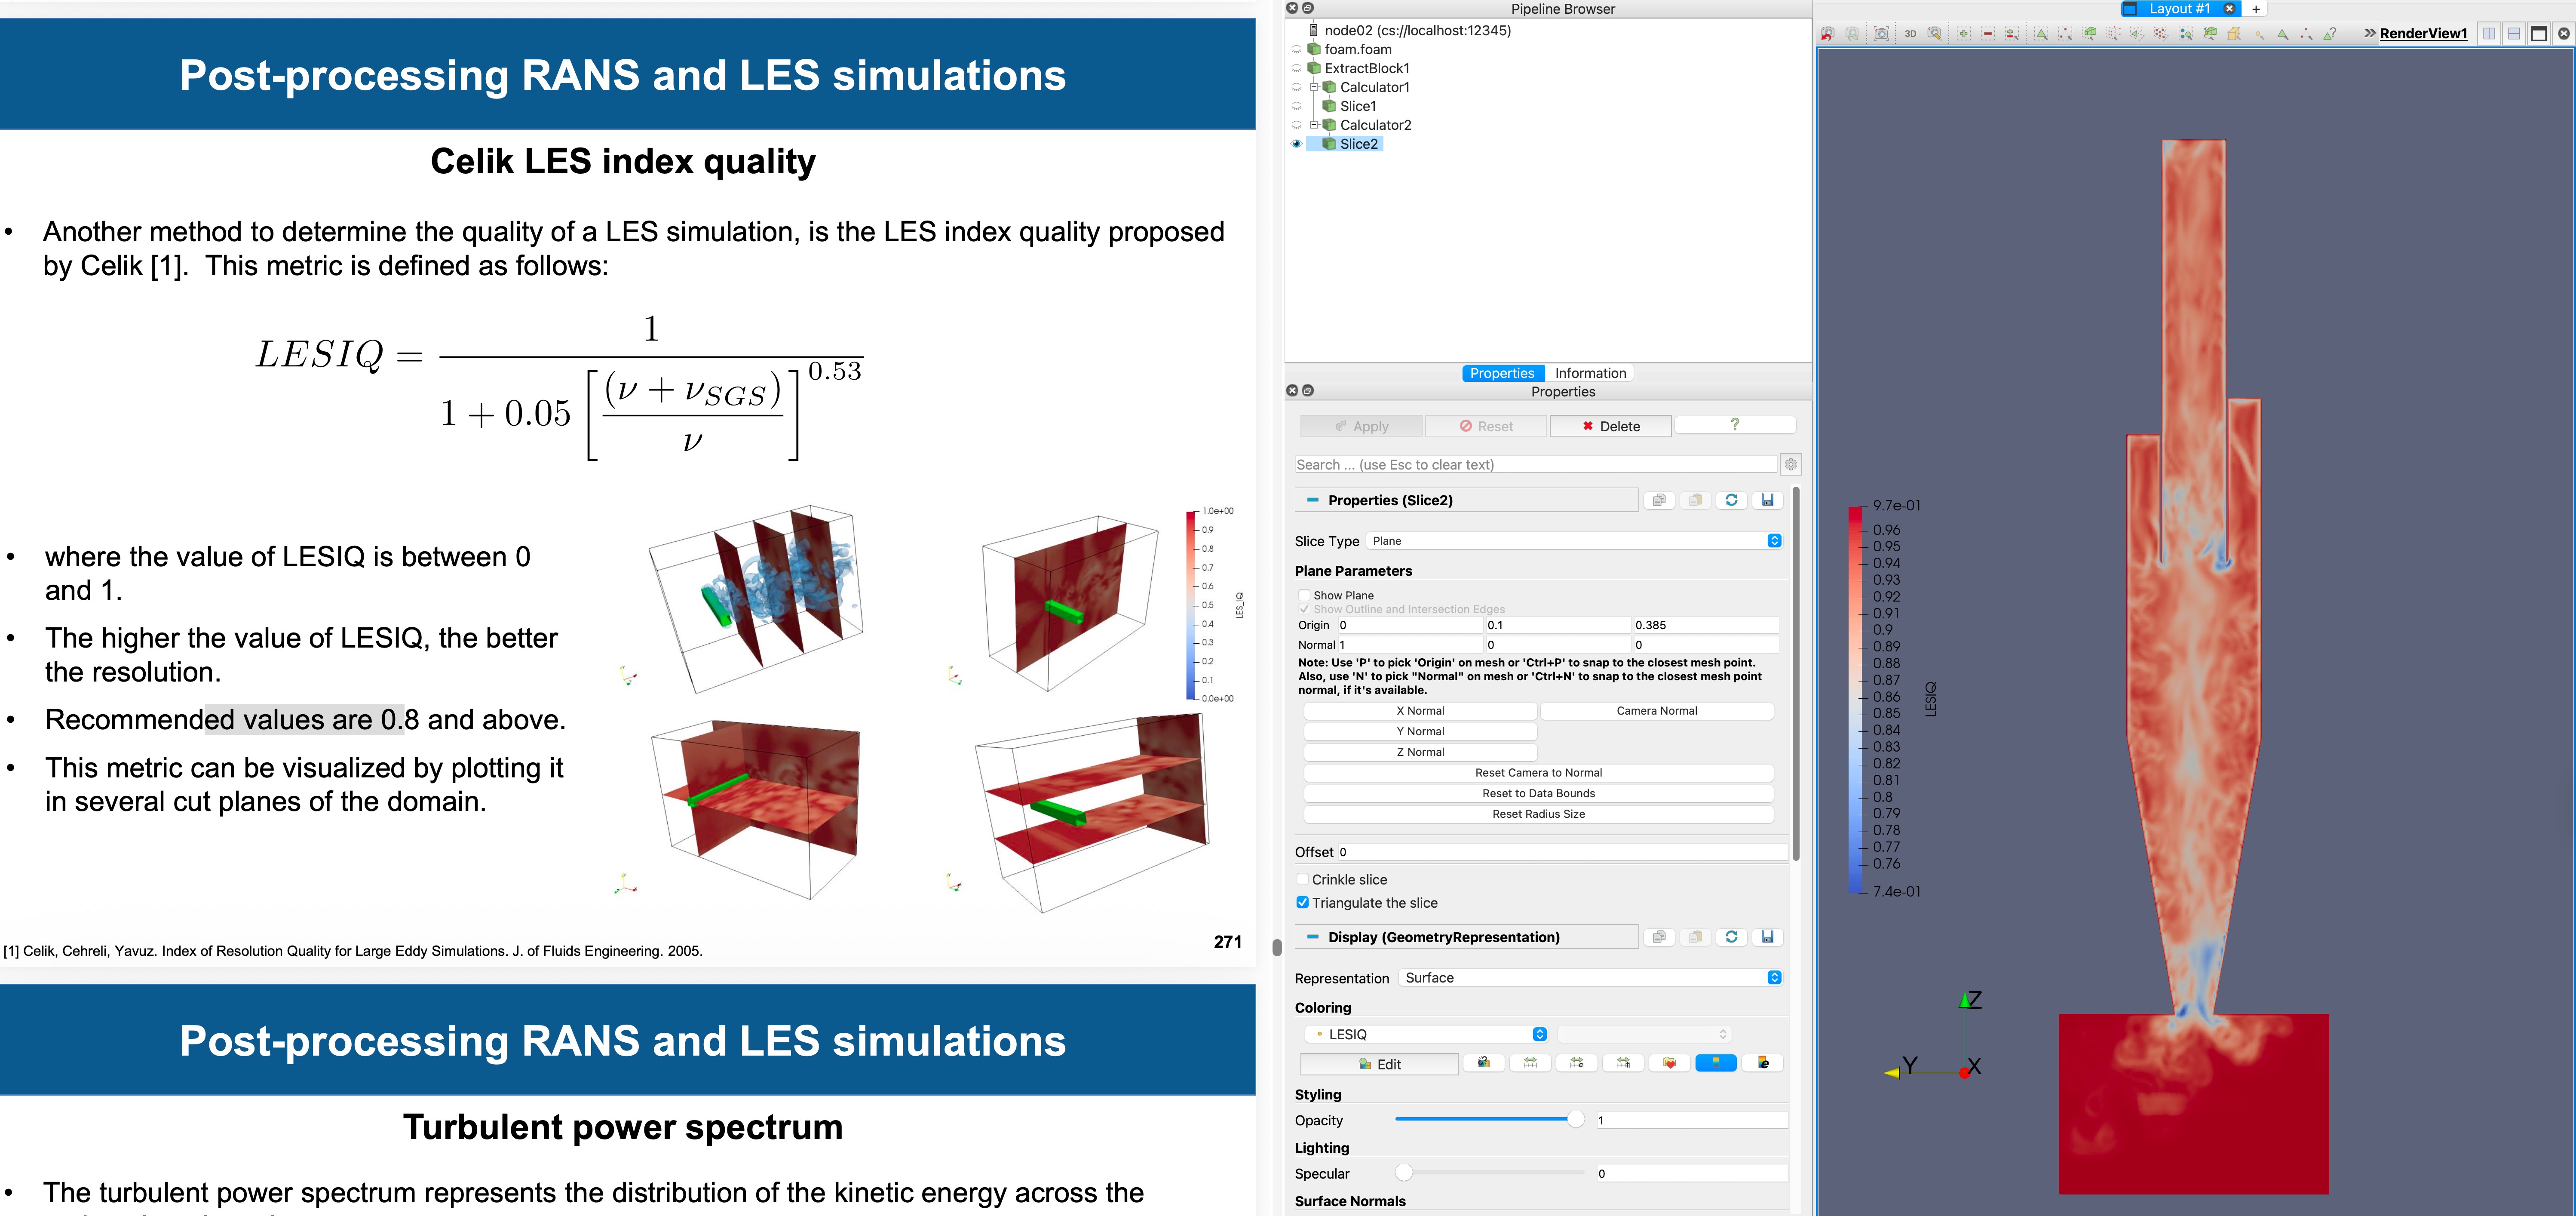Click the add selection plus icon
This screenshot has height=1216, width=2576.
[x=1964, y=34]
